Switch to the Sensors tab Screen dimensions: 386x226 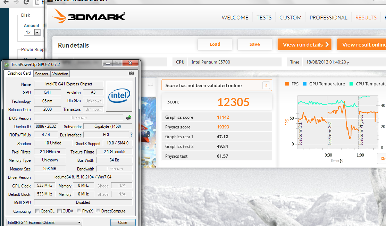41,74
